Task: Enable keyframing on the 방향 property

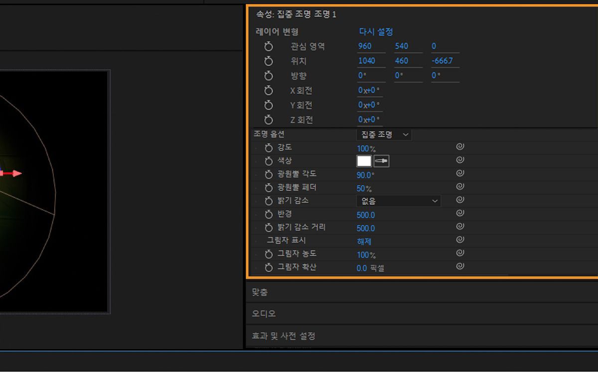Action: pyautogui.click(x=269, y=76)
